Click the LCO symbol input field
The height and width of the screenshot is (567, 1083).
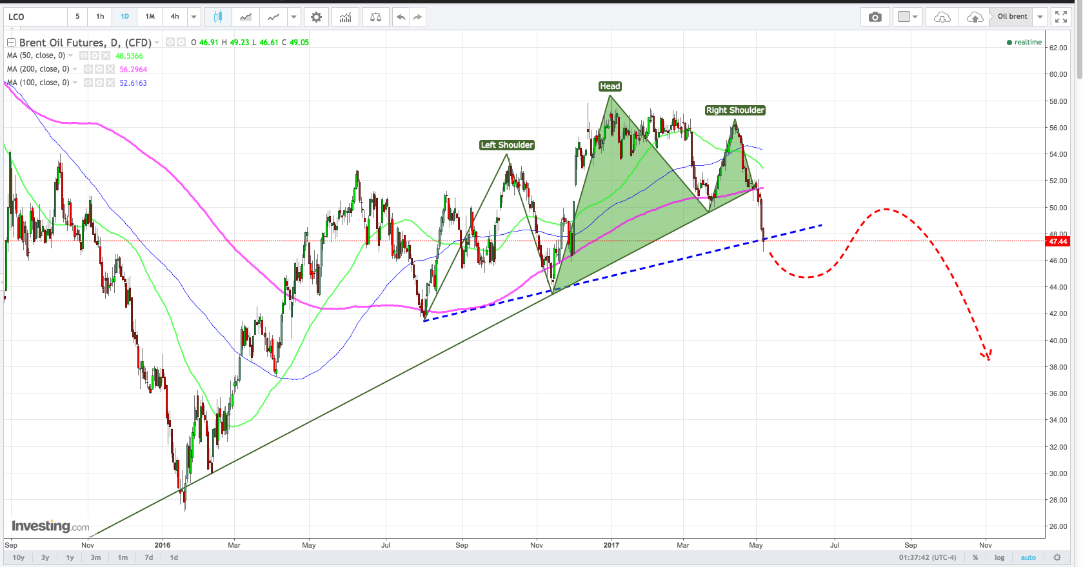[x=35, y=17]
